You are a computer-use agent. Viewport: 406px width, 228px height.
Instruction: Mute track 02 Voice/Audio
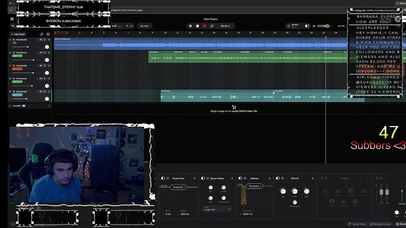pyautogui.click(x=41, y=53)
